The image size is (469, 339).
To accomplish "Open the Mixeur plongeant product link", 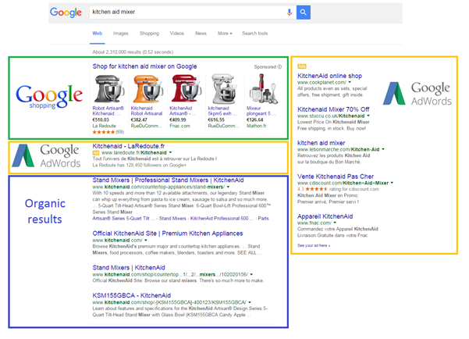I will [x=261, y=111].
